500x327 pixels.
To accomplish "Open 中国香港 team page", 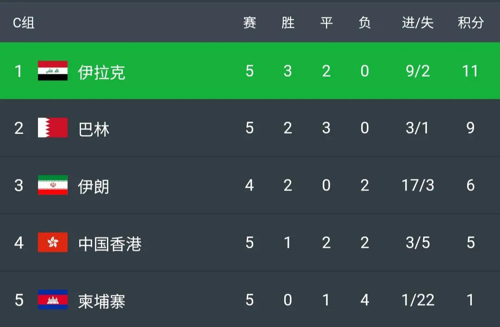I will point(110,243).
